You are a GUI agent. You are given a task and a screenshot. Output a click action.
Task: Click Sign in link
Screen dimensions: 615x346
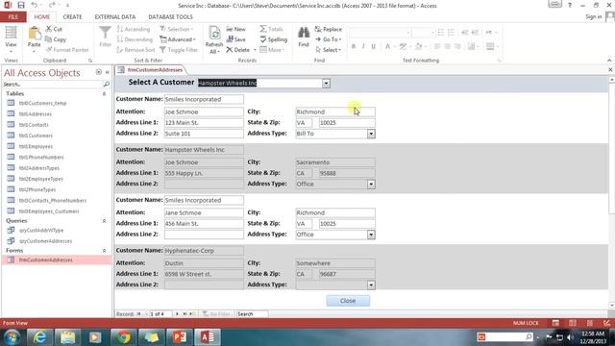tap(593, 16)
